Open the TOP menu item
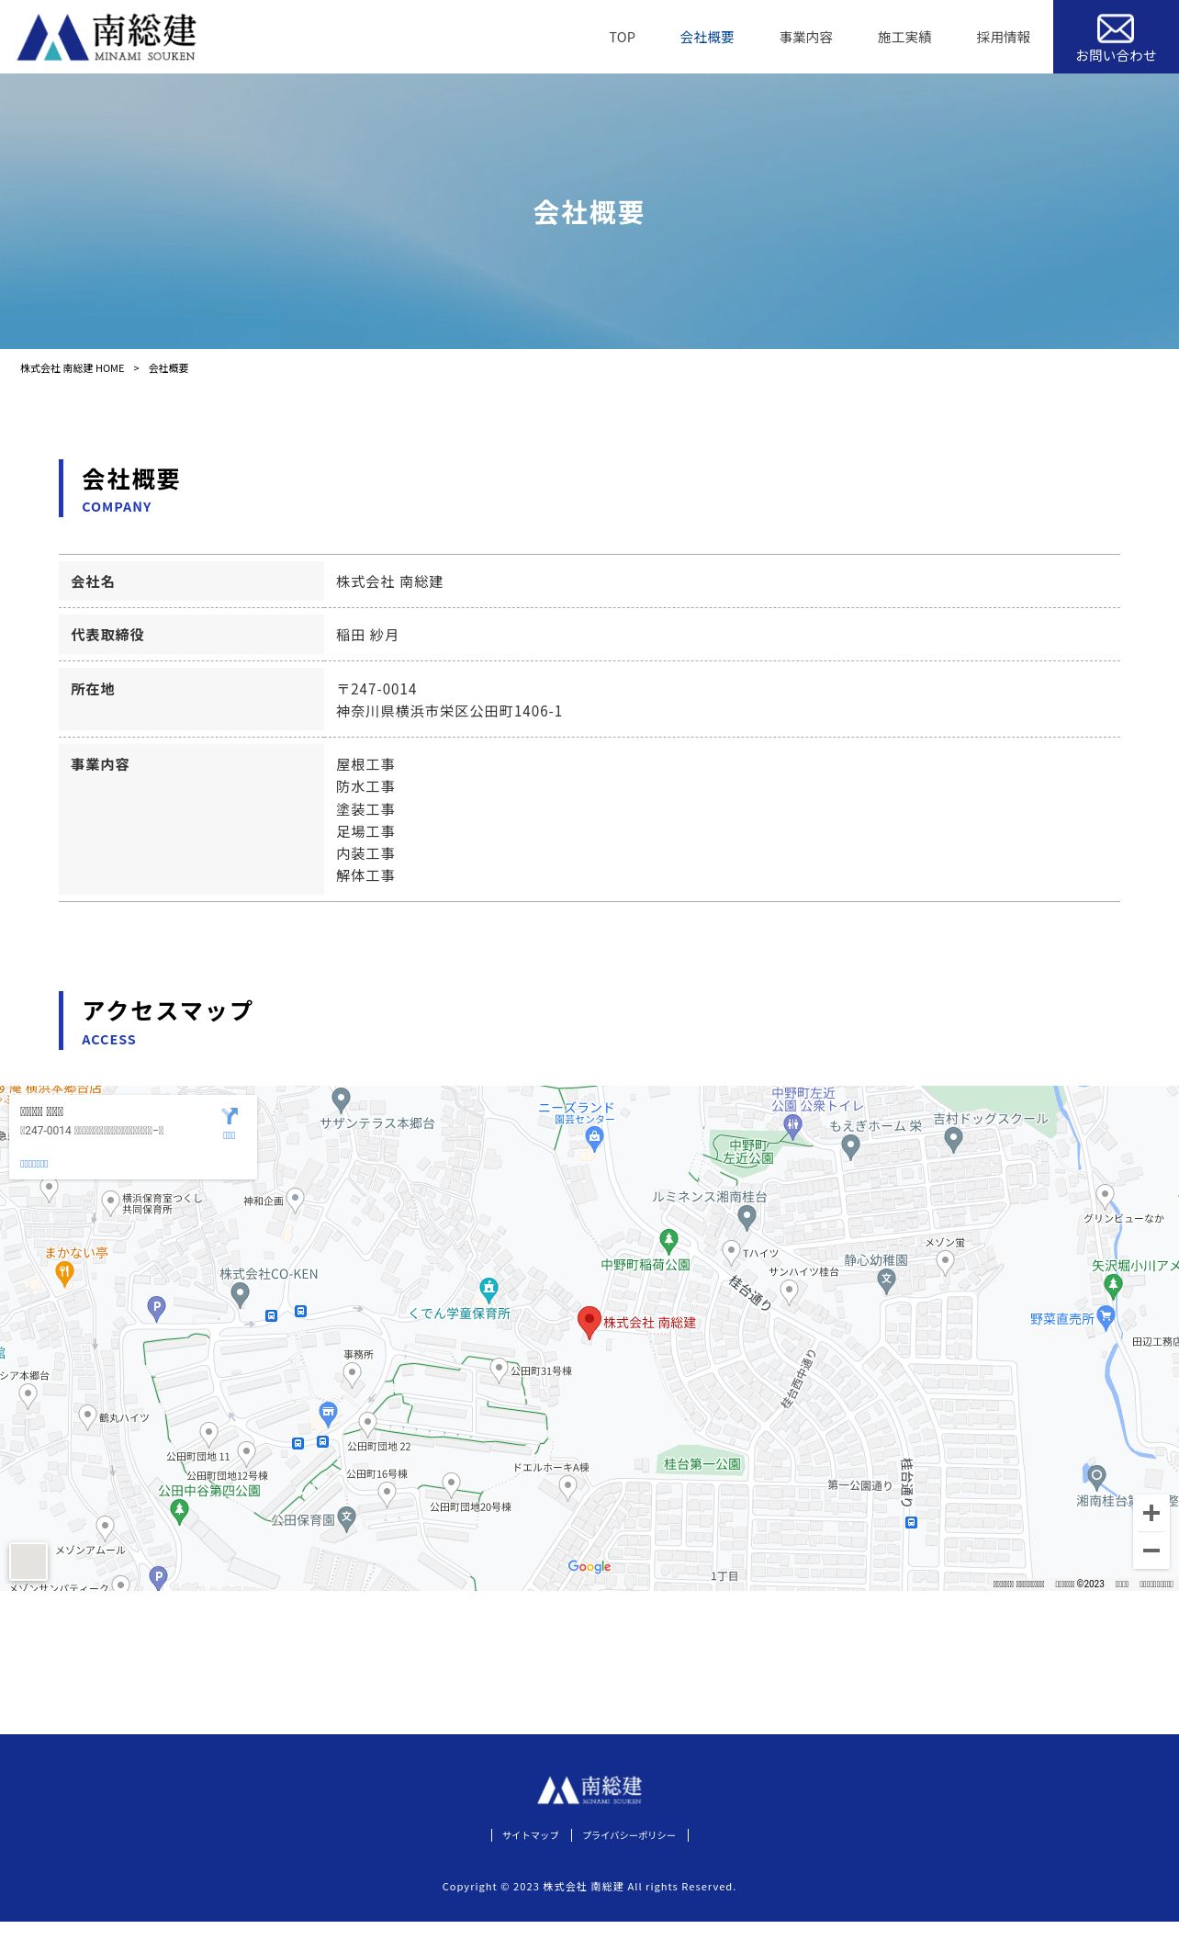Image resolution: width=1179 pixels, height=1940 pixels. coord(622,38)
